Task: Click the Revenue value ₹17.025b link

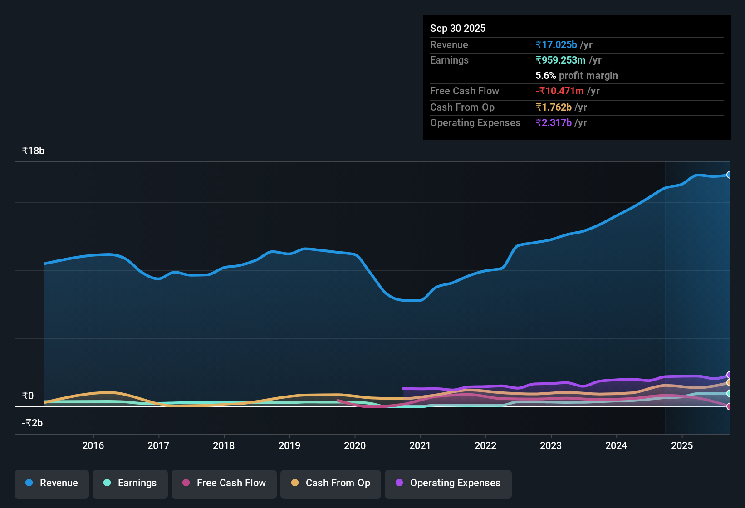Action: [556, 45]
